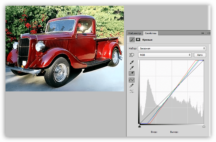Open the Набор preset dropdown

coord(171,49)
